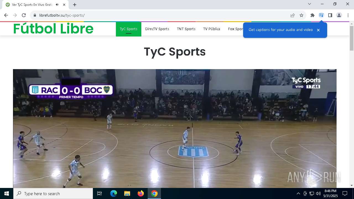Close the TyC Sports browser tab
This screenshot has height=199, width=354.
(x=64, y=5)
